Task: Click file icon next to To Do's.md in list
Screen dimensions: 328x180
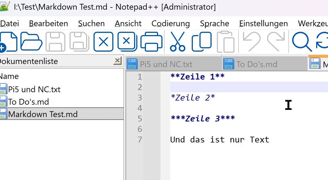Action: [3, 101]
